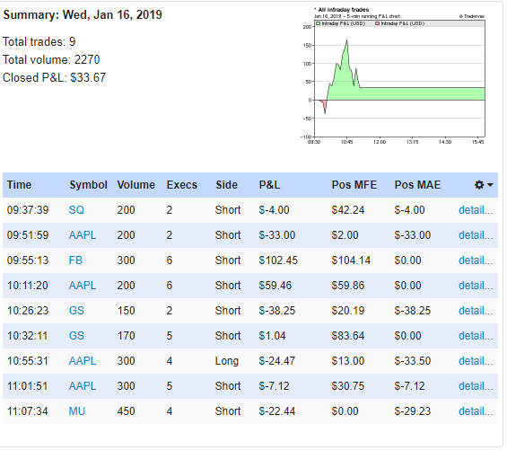Screen dimensions: 507x450
Task: Click the $-24.47 P&L cell
Action: click(276, 361)
